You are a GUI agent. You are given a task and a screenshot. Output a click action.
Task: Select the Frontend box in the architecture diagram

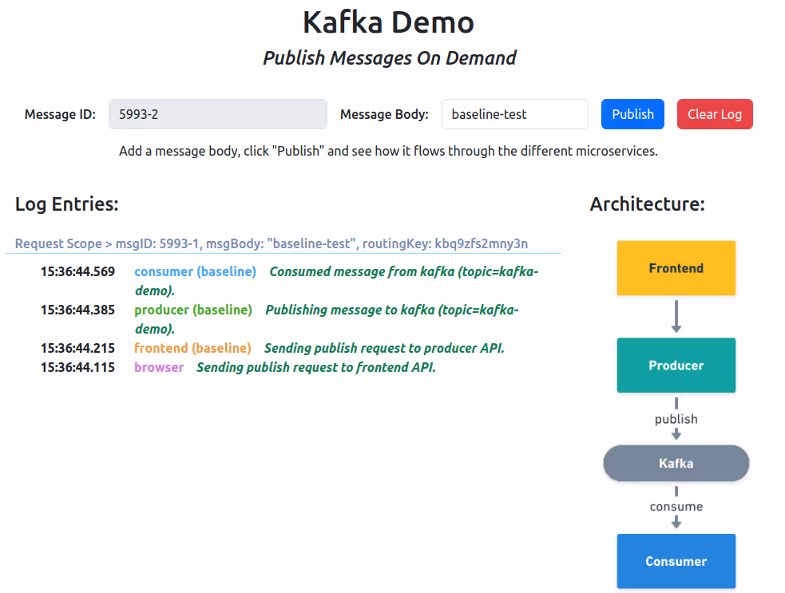pyautogui.click(x=676, y=268)
